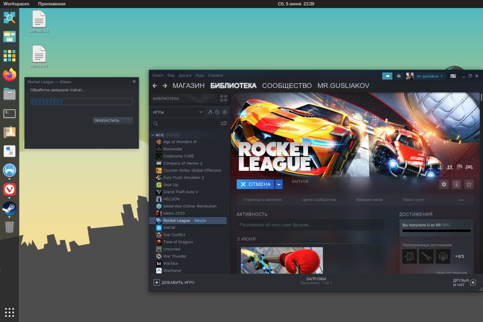The height and width of the screenshot is (322, 483).
Task: Click the library search magnifier icon
Action: click(x=156, y=124)
